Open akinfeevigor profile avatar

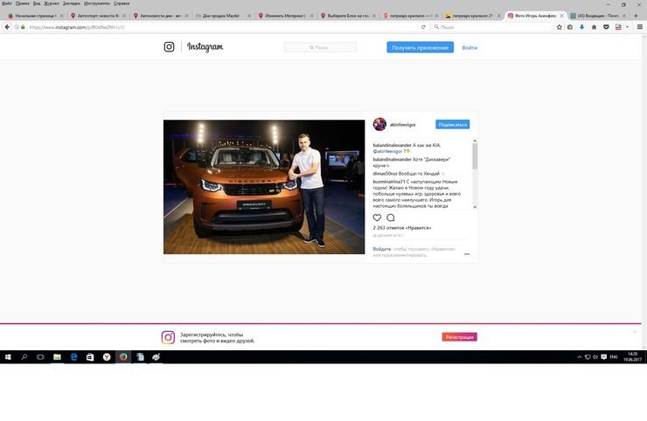pyautogui.click(x=379, y=124)
